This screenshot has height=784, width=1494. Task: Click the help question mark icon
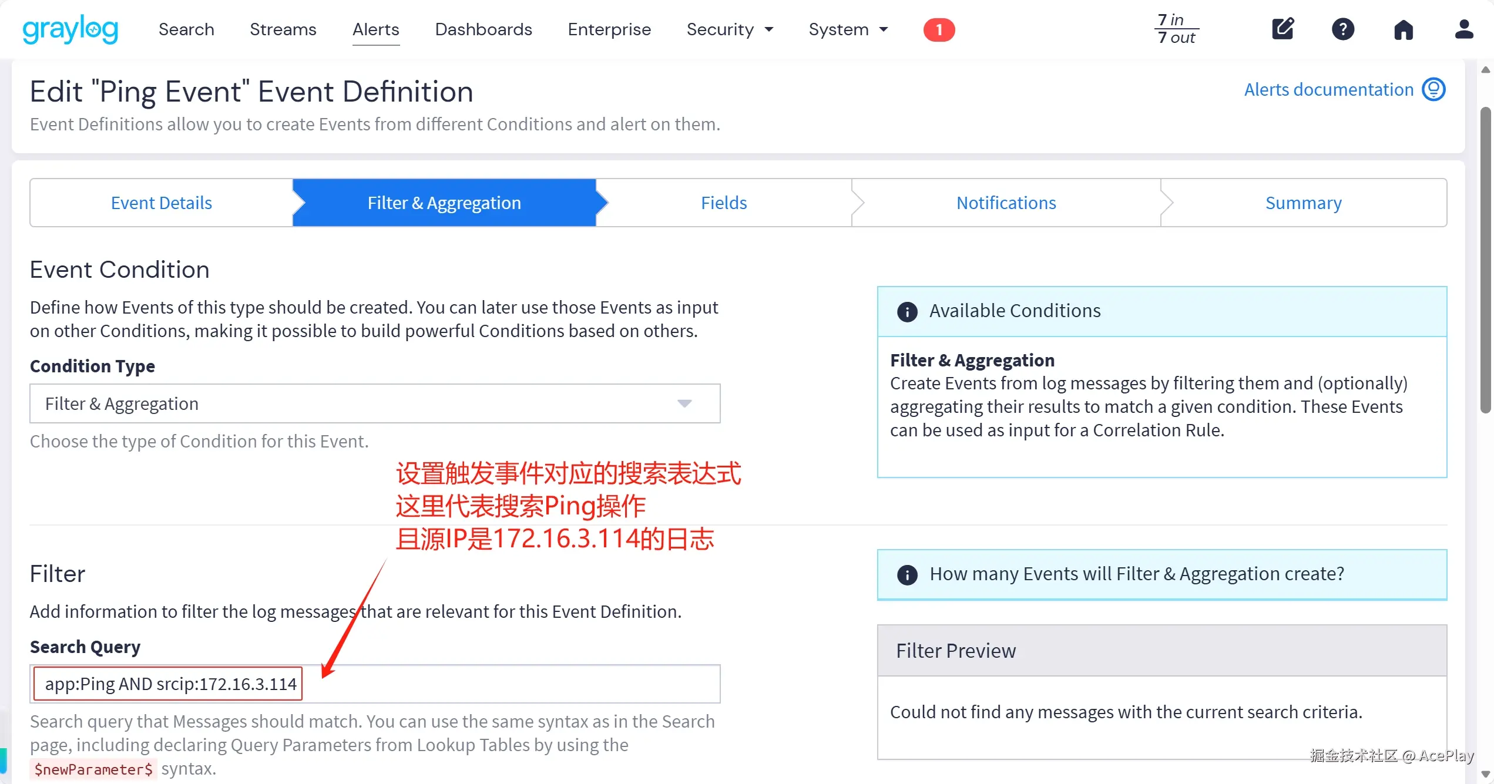[x=1342, y=29]
